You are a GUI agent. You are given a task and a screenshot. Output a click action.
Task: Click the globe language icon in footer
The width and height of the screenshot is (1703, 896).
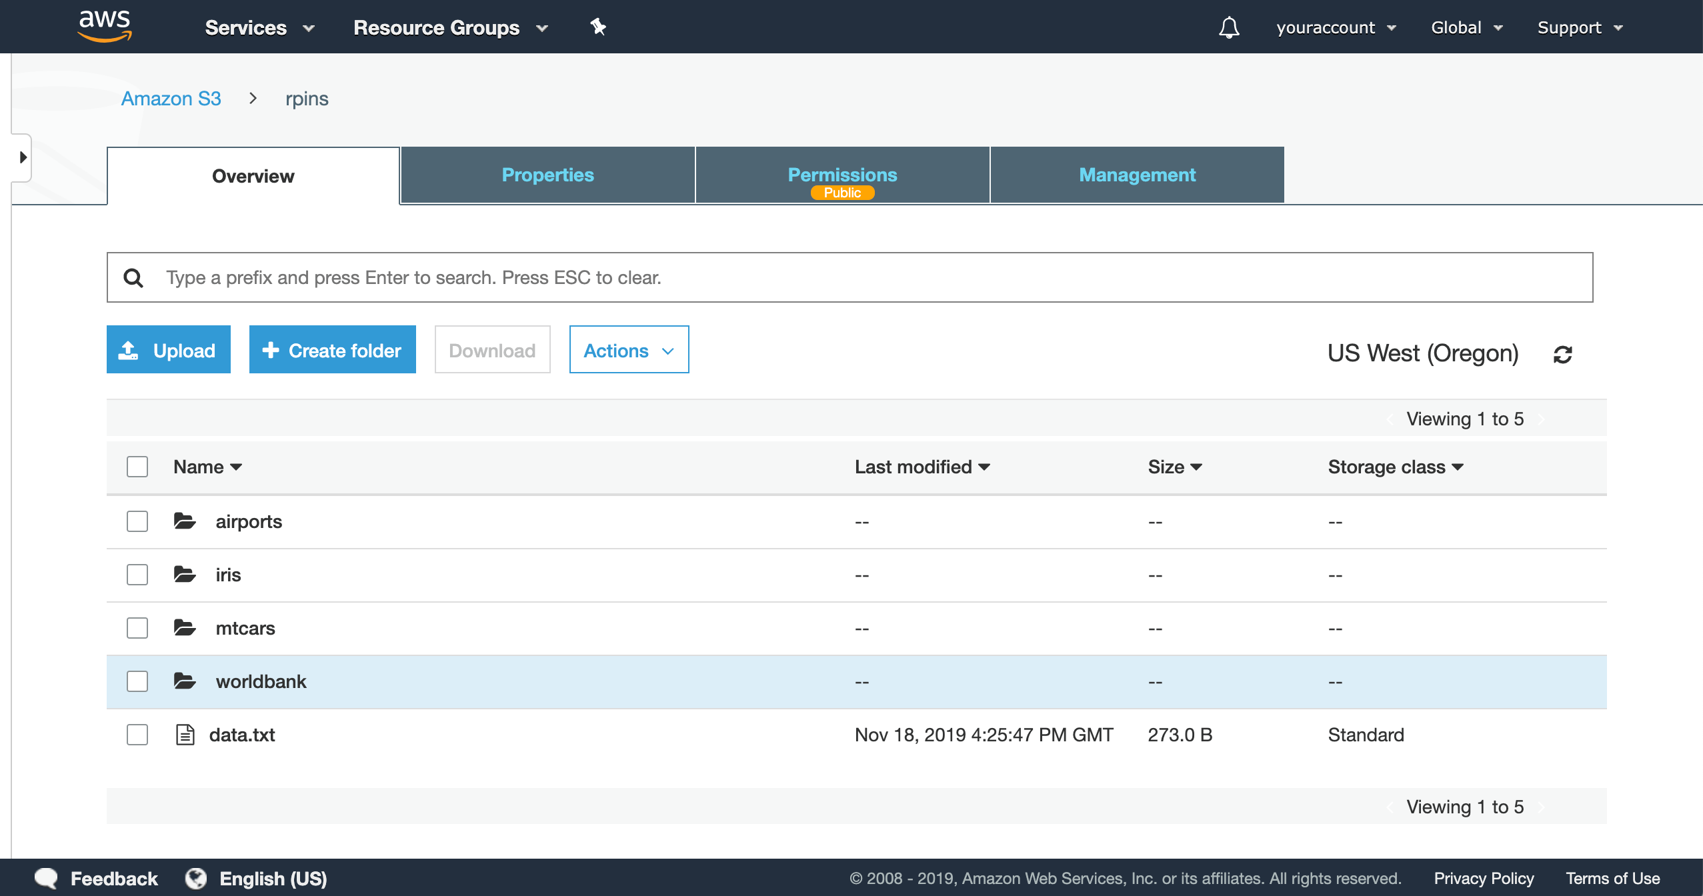(x=196, y=878)
